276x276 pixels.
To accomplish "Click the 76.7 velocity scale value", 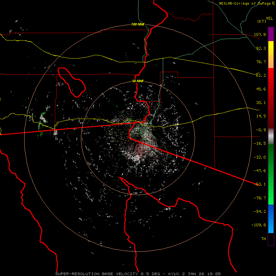I will [x=261, y=62].
